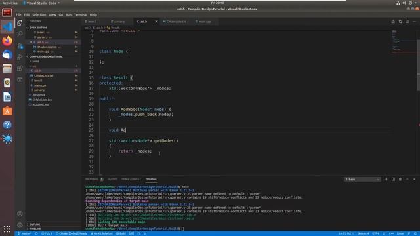Open the Run menu
This screenshot has width=420, height=236.
(68, 14)
